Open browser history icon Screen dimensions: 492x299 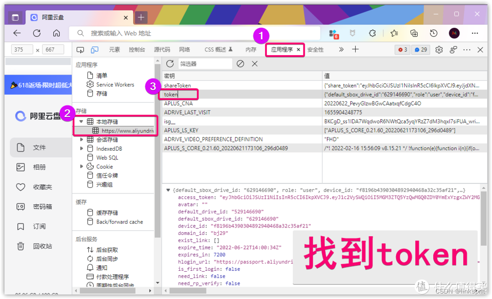click(x=434, y=33)
